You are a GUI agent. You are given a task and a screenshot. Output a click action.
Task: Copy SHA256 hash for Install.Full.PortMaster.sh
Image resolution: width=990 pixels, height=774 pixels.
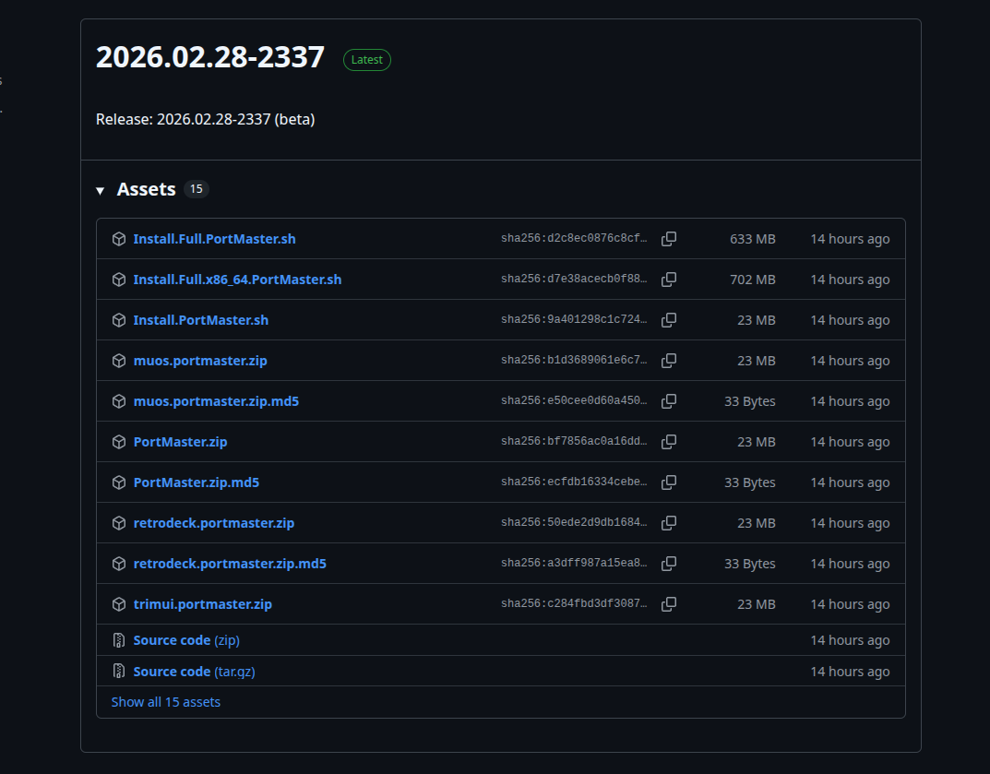(x=669, y=239)
